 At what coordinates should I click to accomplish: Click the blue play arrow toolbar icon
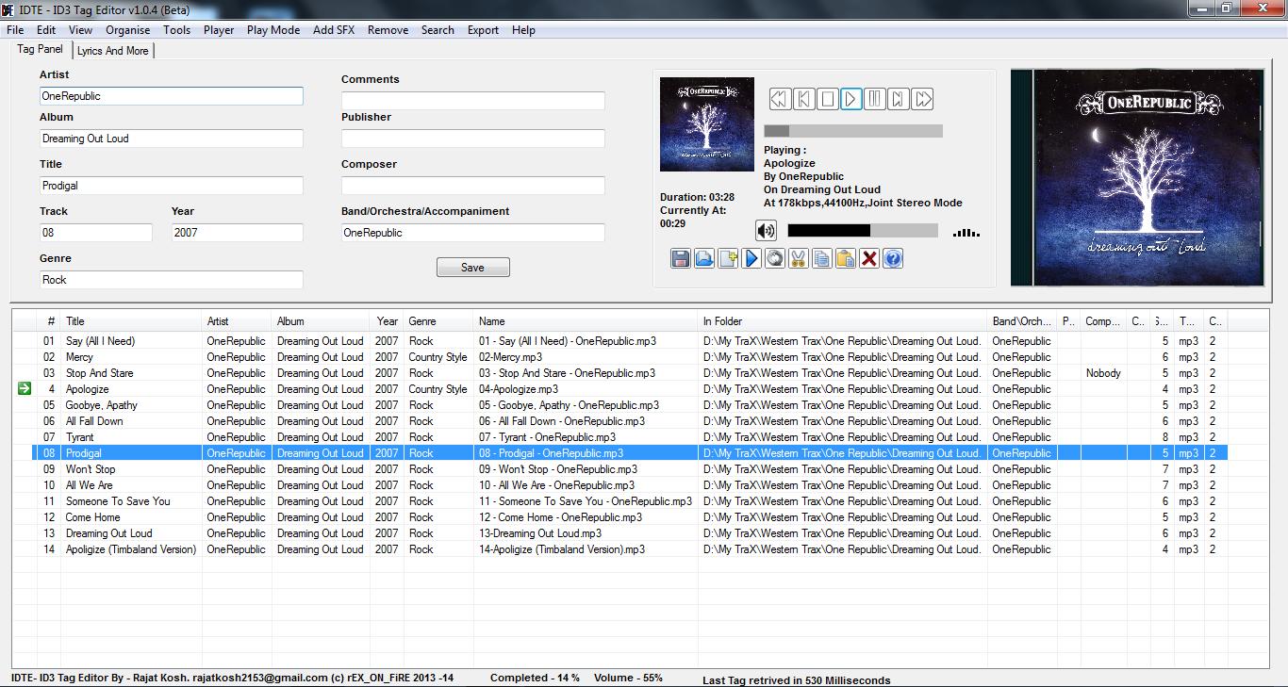coord(751,258)
